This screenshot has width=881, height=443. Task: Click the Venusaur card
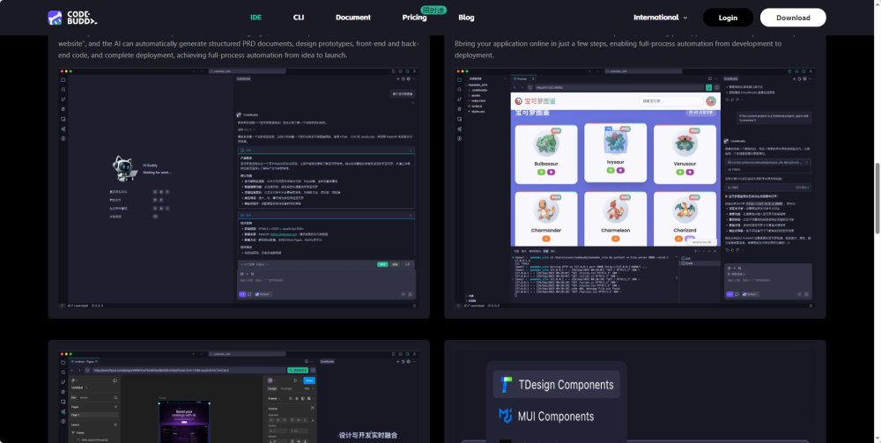pos(685,154)
